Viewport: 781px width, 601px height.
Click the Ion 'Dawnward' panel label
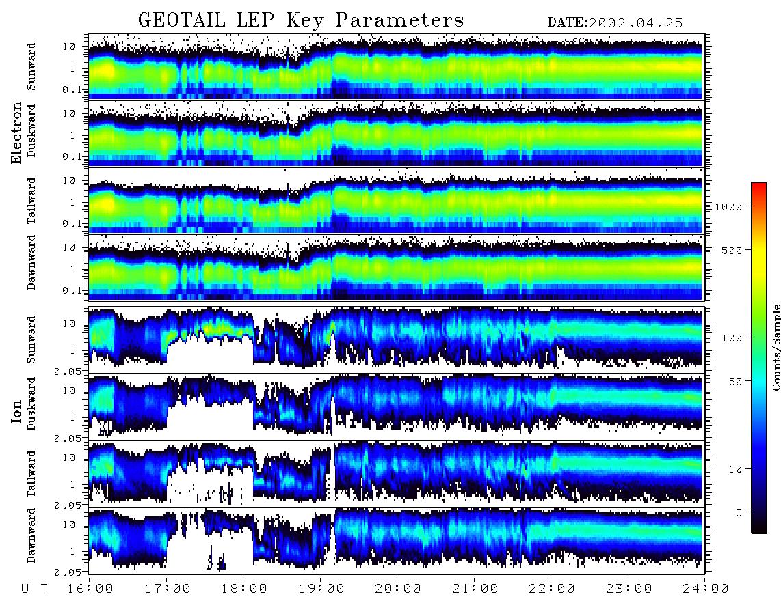coord(31,536)
